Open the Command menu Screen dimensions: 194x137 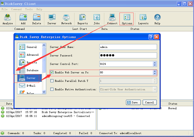(16, 9)
